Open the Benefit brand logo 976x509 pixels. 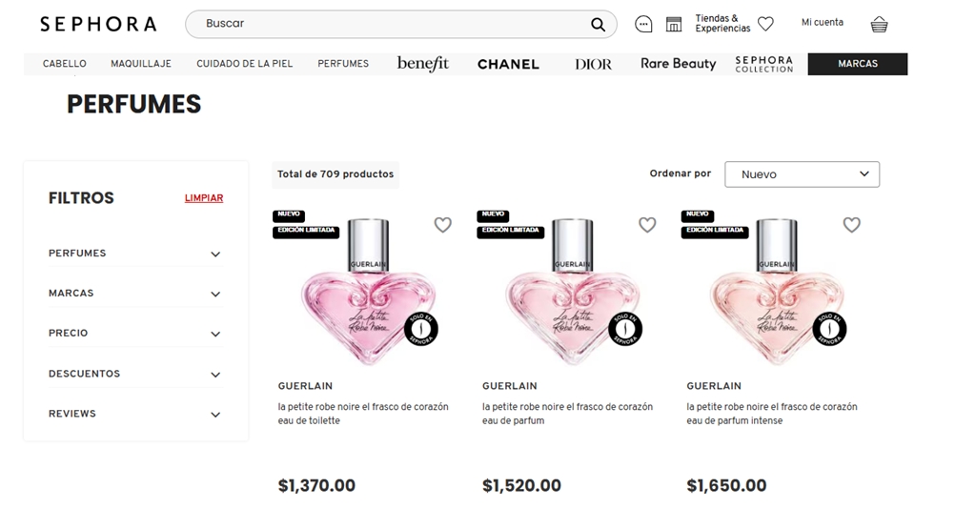click(423, 64)
